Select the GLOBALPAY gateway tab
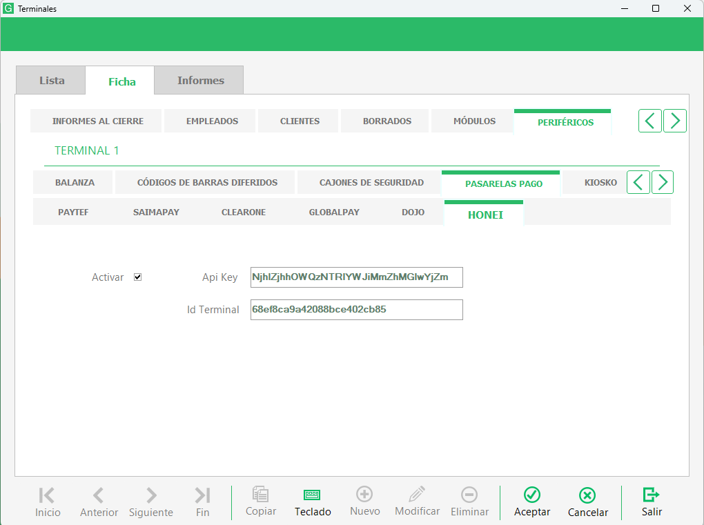This screenshot has width=704, height=525. click(334, 212)
